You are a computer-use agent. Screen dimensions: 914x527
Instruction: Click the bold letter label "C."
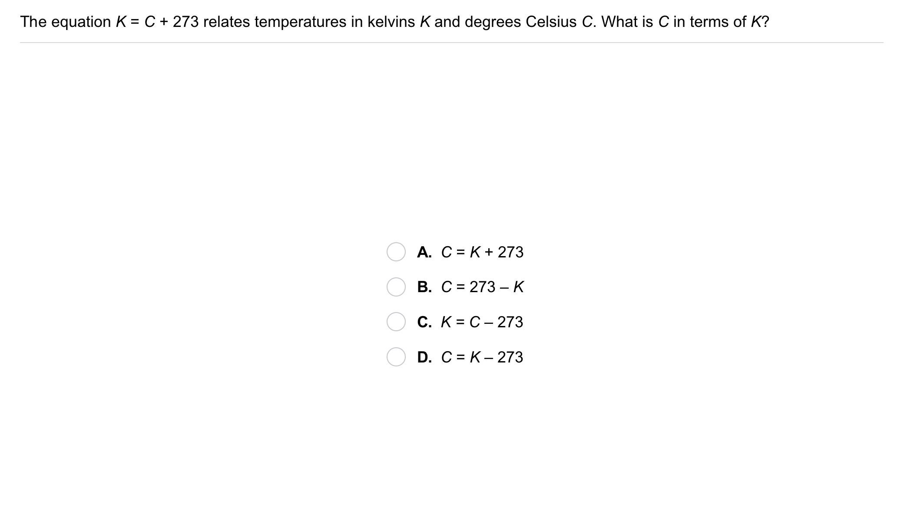click(x=424, y=322)
